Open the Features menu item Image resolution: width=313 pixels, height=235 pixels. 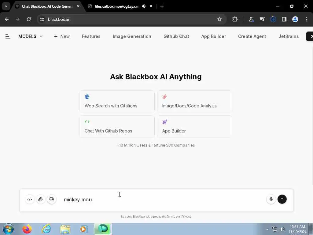click(91, 36)
